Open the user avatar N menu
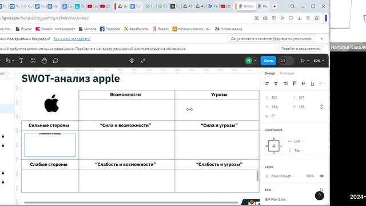 (x=249, y=61)
